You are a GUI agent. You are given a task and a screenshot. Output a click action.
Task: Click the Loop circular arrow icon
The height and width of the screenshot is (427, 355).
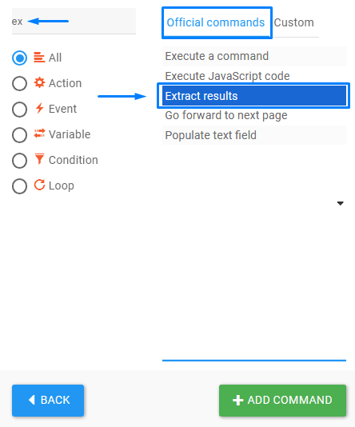point(39,185)
